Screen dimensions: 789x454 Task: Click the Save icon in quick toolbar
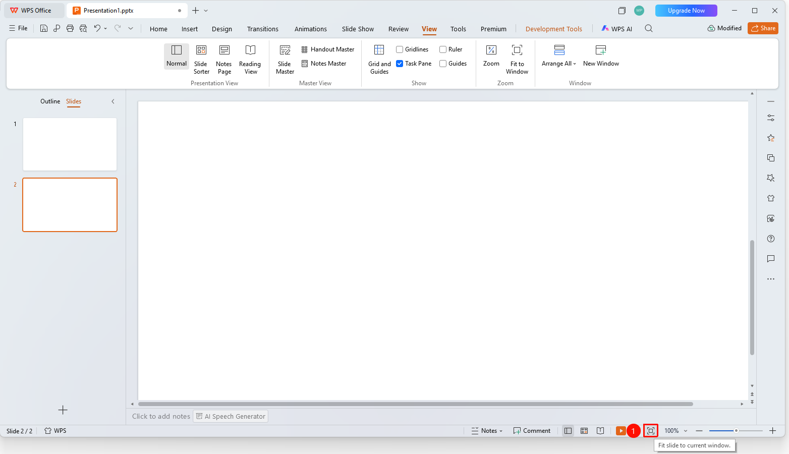(x=44, y=28)
